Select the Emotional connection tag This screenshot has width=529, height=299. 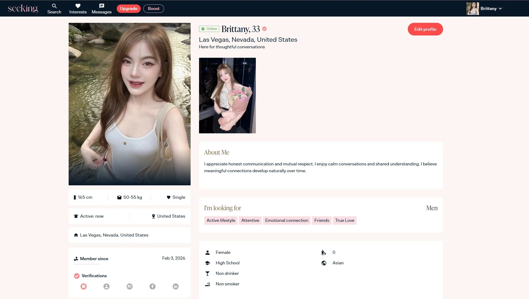tap(287, 220)
